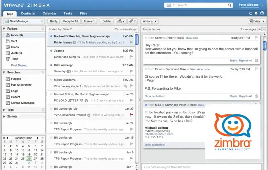Expand the Zimlets section

4,116
